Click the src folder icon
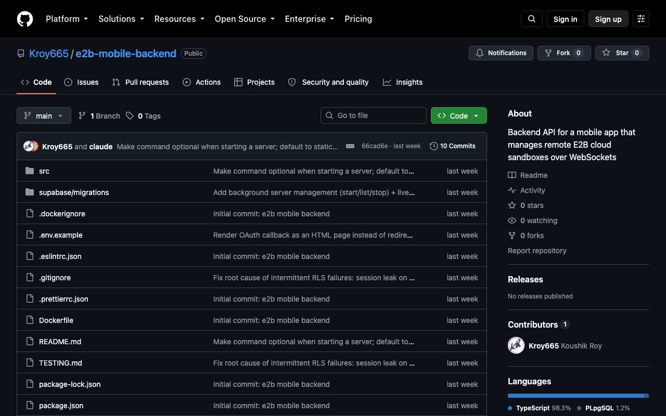Viewport: 666px width, 416px height. pos(30,171)
